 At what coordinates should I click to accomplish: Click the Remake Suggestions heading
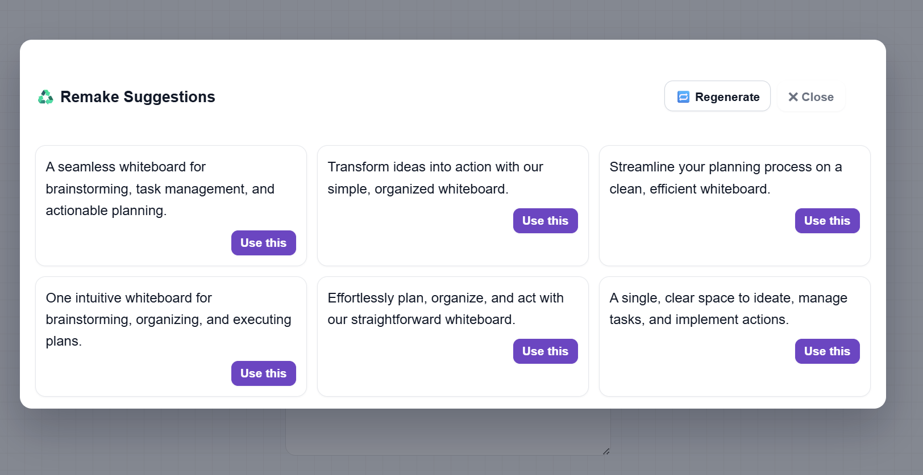tap(138, 97)
